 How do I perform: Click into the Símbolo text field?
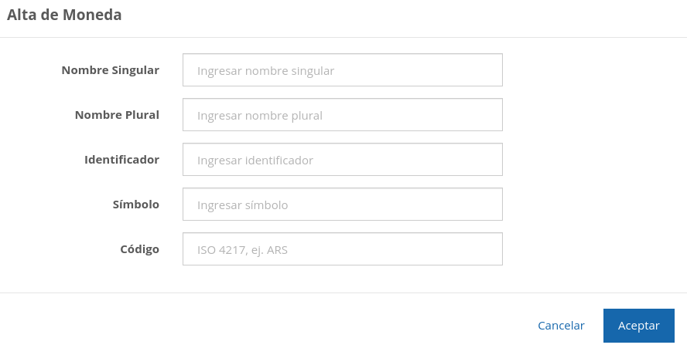[342, 205]
